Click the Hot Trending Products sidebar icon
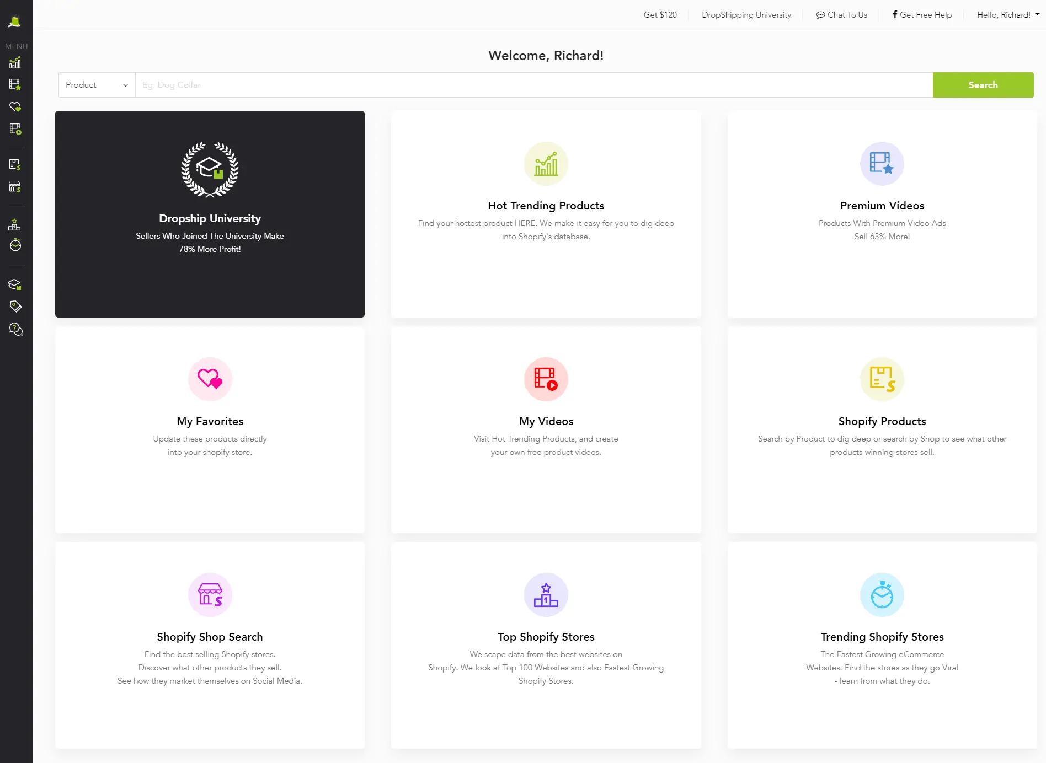 pos(15,63)
